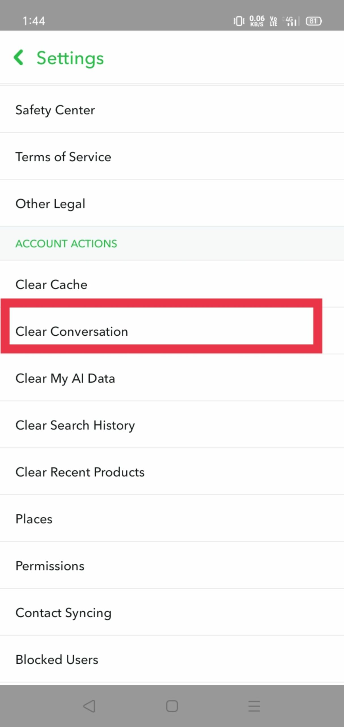View Terms of Service

click(63, 157)
